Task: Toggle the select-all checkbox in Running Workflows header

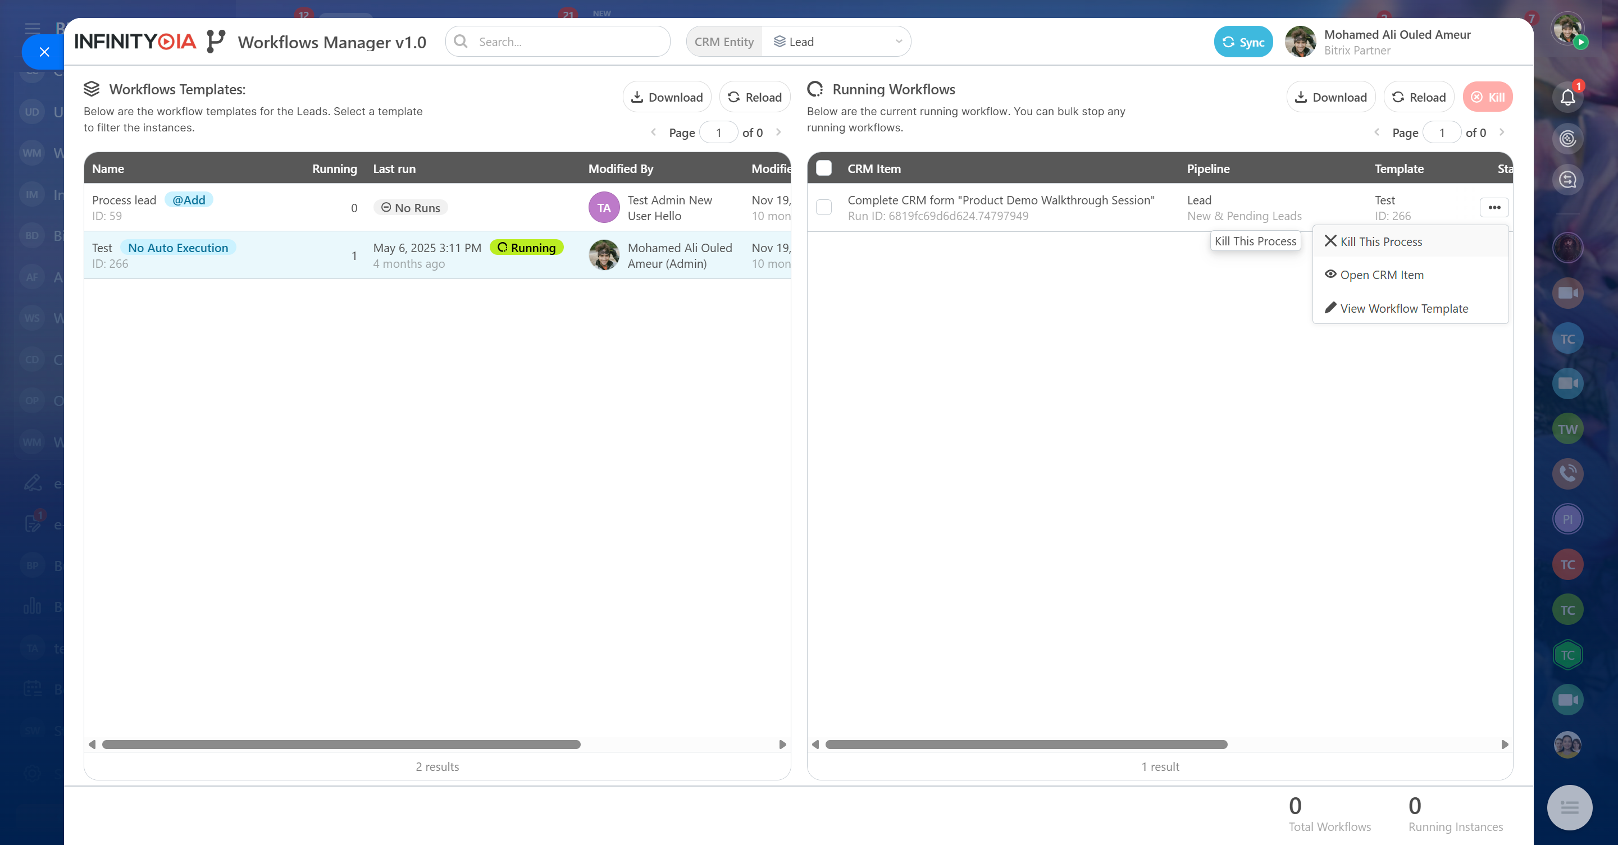Action: pyautogui.click(x=823, y=168)
